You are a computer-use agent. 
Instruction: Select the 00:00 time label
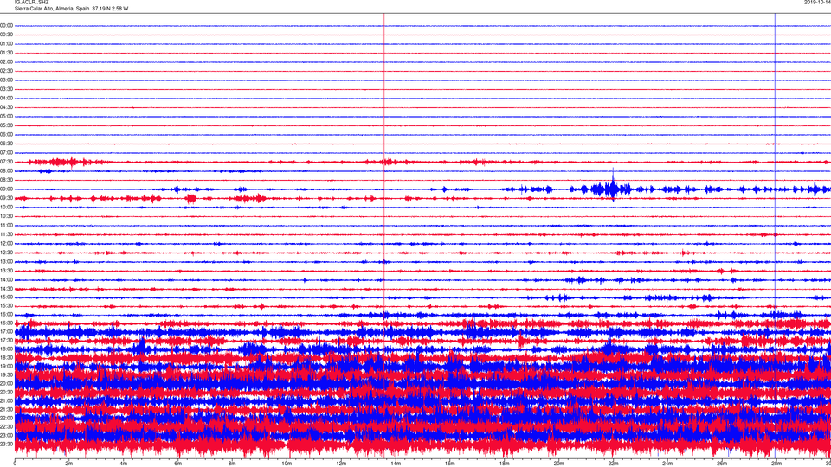pyautogui.click(x=6, y=25)
